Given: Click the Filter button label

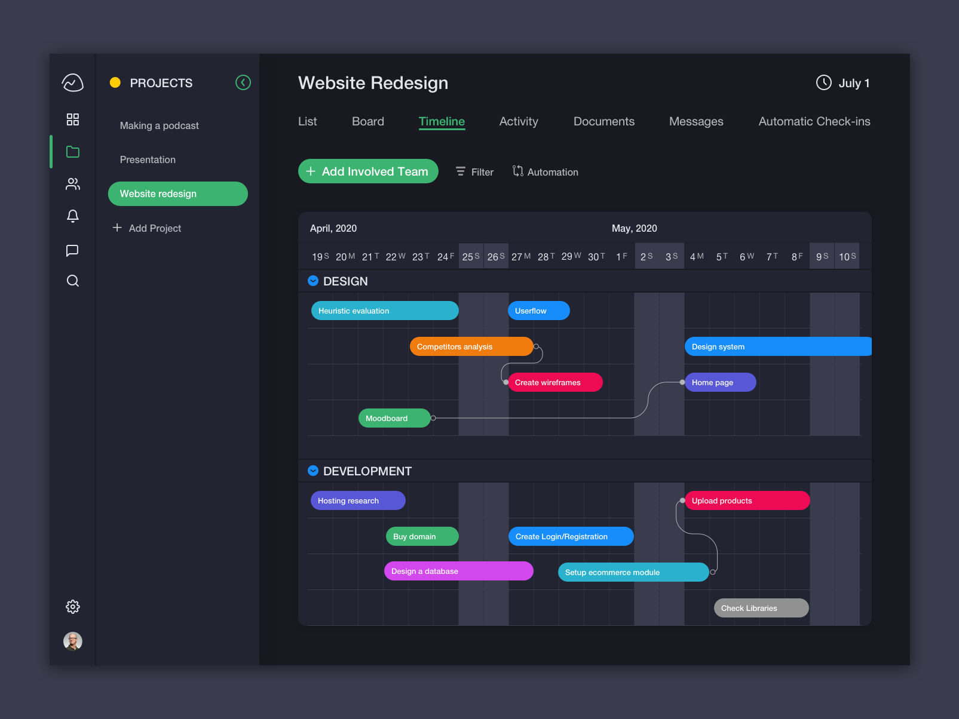Looking at the screenshot, I should tap(482, 172).
